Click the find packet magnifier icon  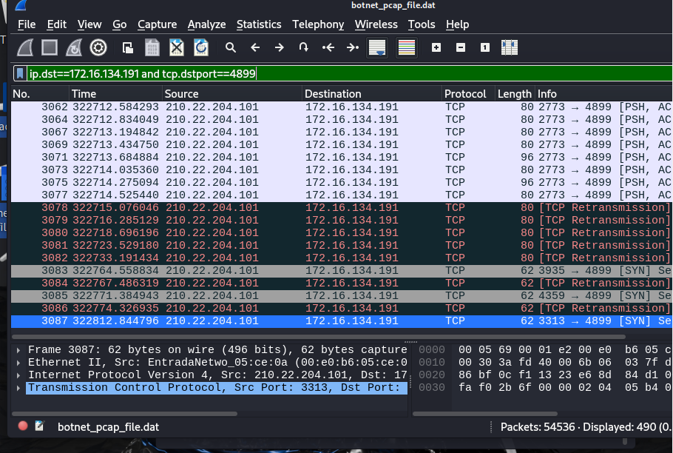click(x=231, y=47)
